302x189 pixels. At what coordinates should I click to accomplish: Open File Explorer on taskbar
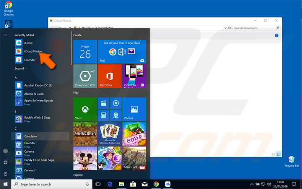(121, 184)
